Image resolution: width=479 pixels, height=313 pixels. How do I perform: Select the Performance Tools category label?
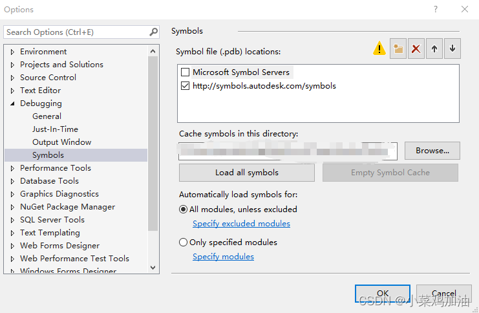pos(56,168)
